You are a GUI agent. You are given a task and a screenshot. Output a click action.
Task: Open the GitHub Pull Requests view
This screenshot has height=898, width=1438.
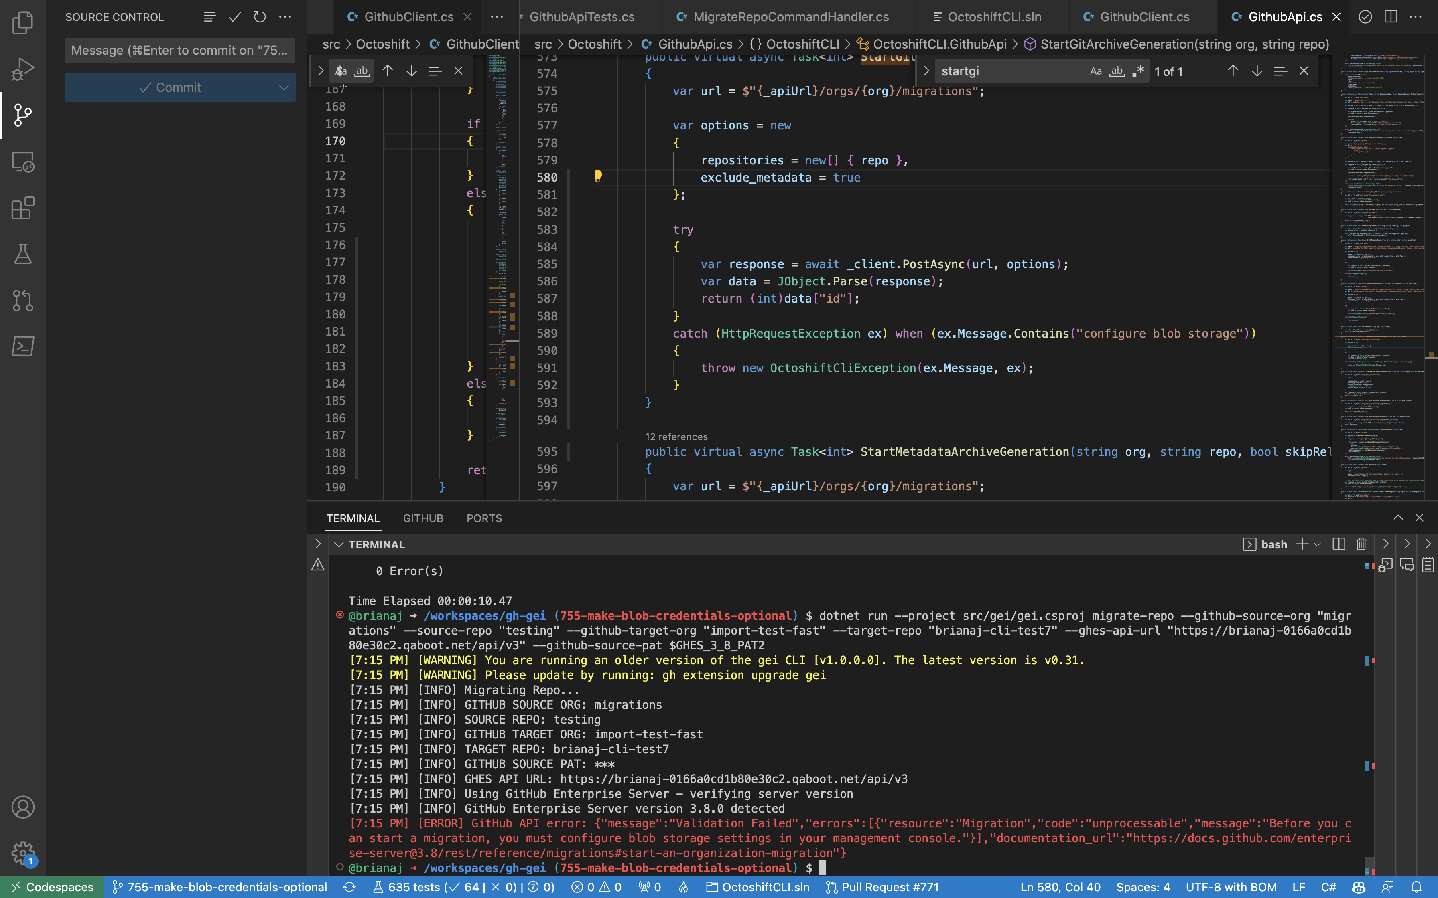[x=22, y=300]
